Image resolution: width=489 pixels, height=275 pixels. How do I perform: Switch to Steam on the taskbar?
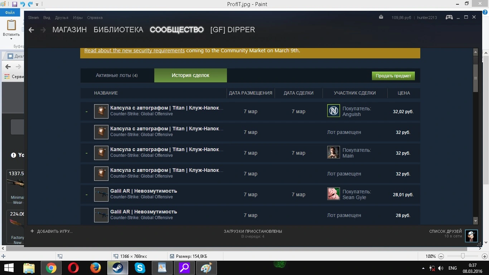click(118, 268)
